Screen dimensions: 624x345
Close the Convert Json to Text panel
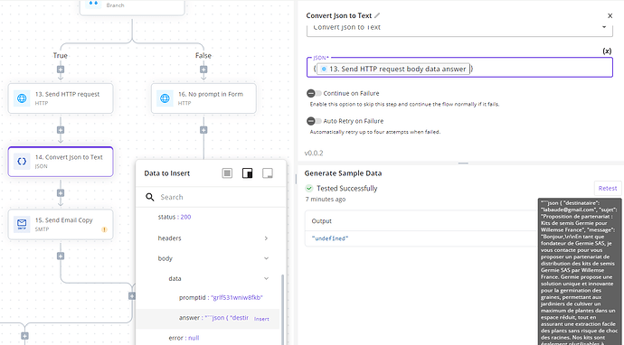tap(610, 16)
